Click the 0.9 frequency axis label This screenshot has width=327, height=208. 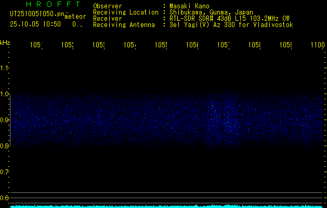(x=5, y=120)
